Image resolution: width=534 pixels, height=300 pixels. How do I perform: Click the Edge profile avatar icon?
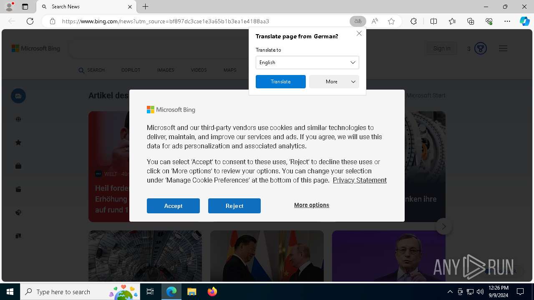coord(9,7)
